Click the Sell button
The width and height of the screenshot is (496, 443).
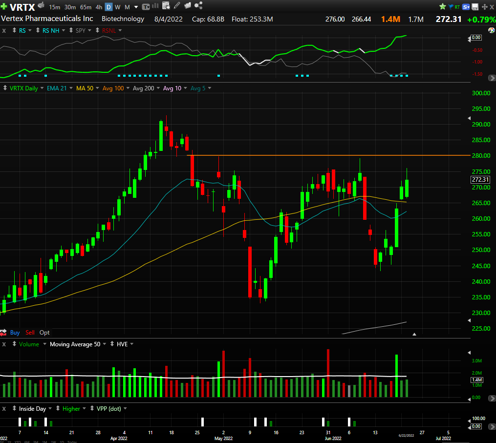pyautogui.click(x=30, y=332)
